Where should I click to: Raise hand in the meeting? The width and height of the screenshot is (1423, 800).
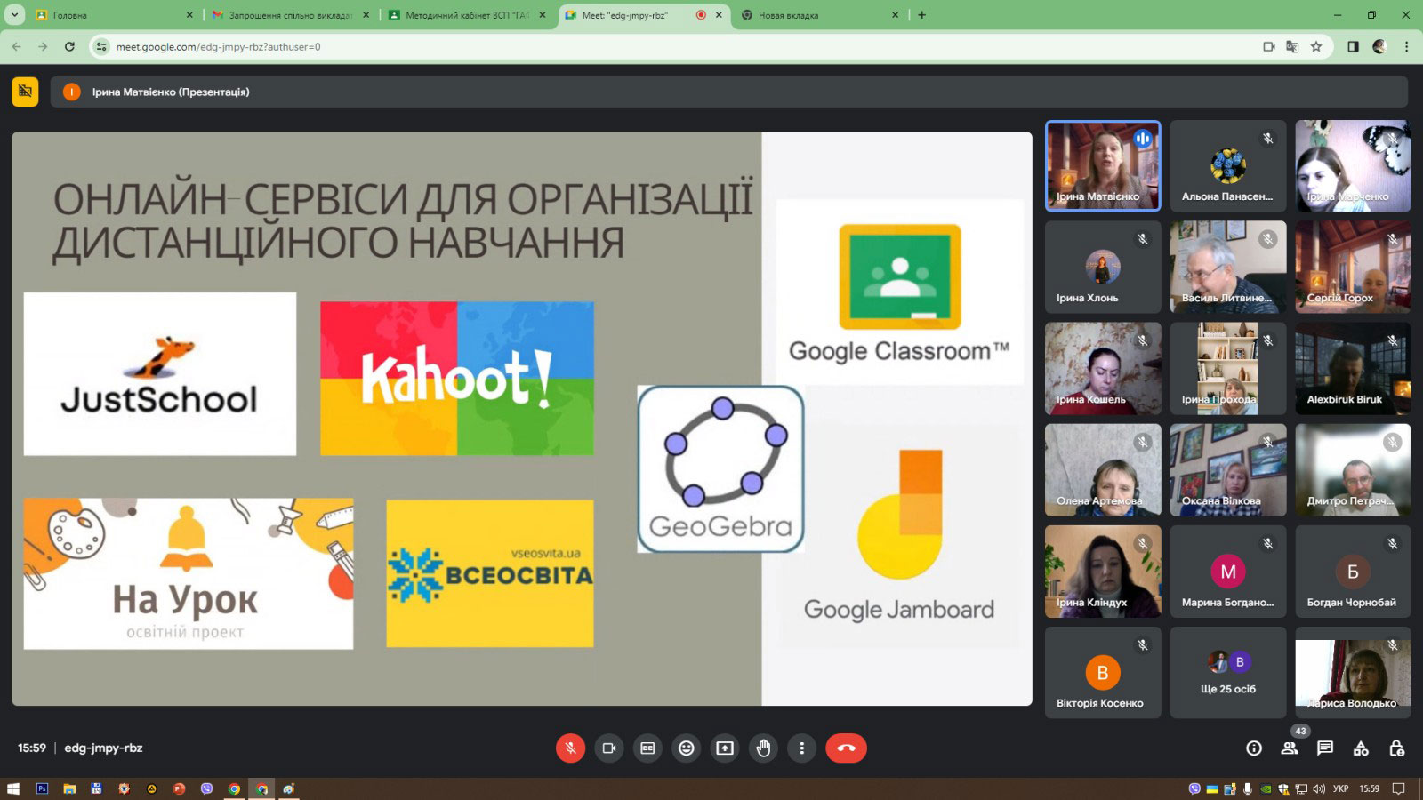[763, 748]
